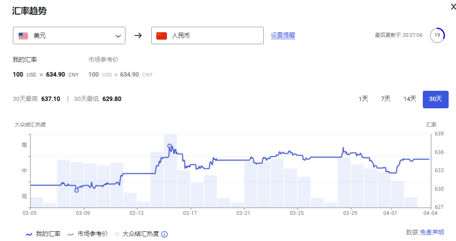Click the 大众结汇热度 axis title
This screenshot has height=241, width=456.
(30, 125)
